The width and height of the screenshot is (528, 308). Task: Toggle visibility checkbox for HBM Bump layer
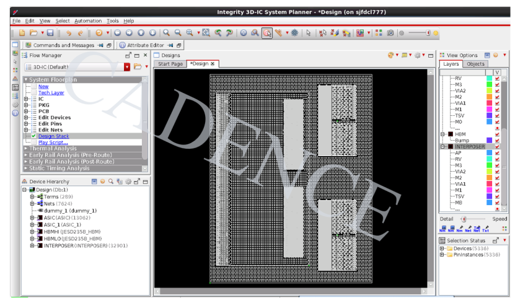coord(497,140)
